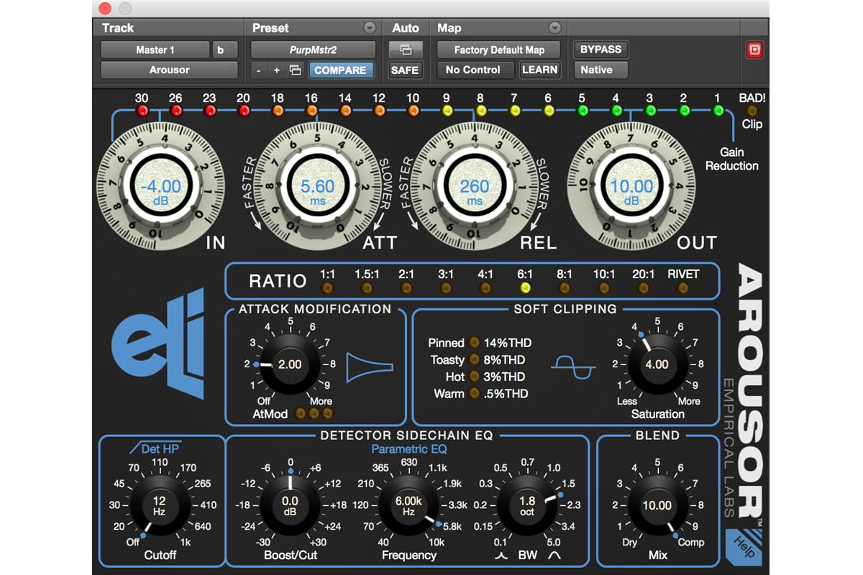
Task: Click the BAD! Clip indicator LED
Action: tap(752, 111)
